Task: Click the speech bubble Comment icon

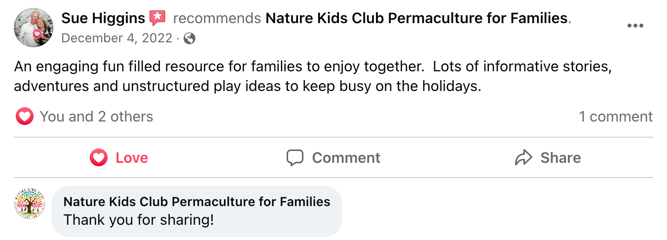Action: click(295, 158)
